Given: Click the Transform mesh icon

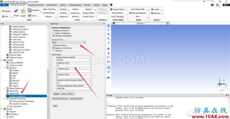Looking at the screenshot, I should point(29,10).
